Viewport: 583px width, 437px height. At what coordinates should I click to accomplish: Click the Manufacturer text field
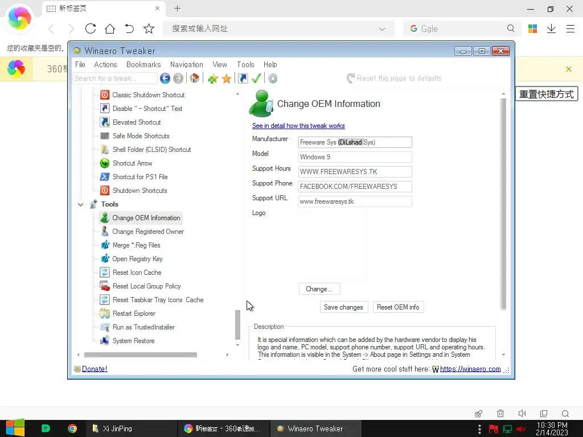pos(355,142)
